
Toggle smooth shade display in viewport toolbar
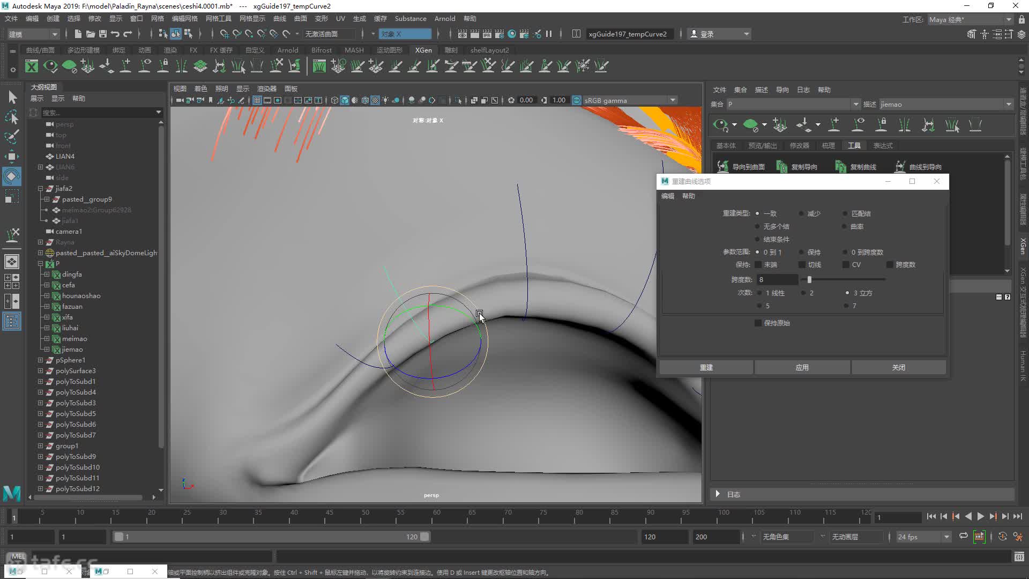(345, 100)
